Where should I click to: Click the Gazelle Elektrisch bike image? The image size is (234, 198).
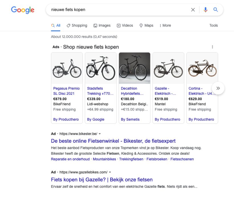tap(168, 68)
